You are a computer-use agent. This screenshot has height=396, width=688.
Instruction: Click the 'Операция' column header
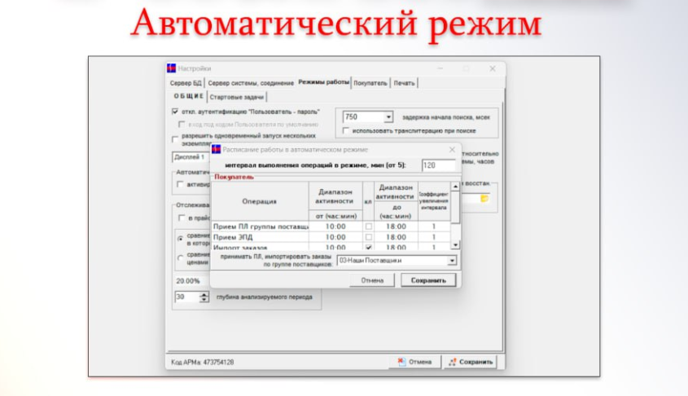(x=259, y=201)
